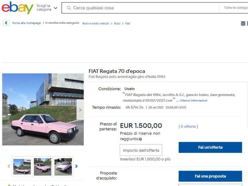
Task: Click the envelope share icon
Action: pos(243,23)
